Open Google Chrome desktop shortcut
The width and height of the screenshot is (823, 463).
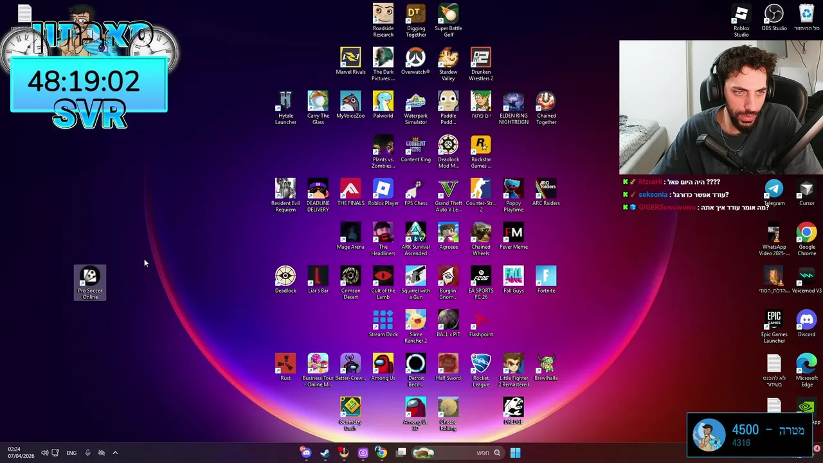click(806, 239)
